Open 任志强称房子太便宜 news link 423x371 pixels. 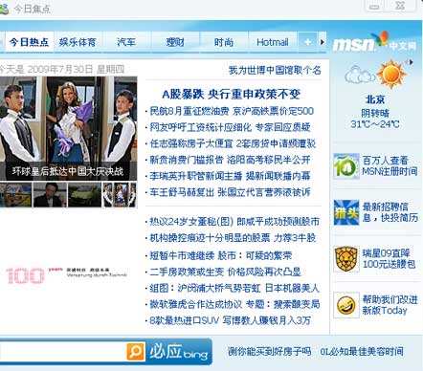pyautogui.click(x=191, y=143)
